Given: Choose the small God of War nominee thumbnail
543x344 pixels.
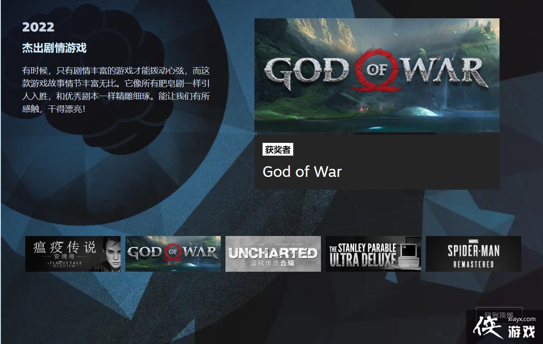Looking at the screenshot, I should pos(173,254).
